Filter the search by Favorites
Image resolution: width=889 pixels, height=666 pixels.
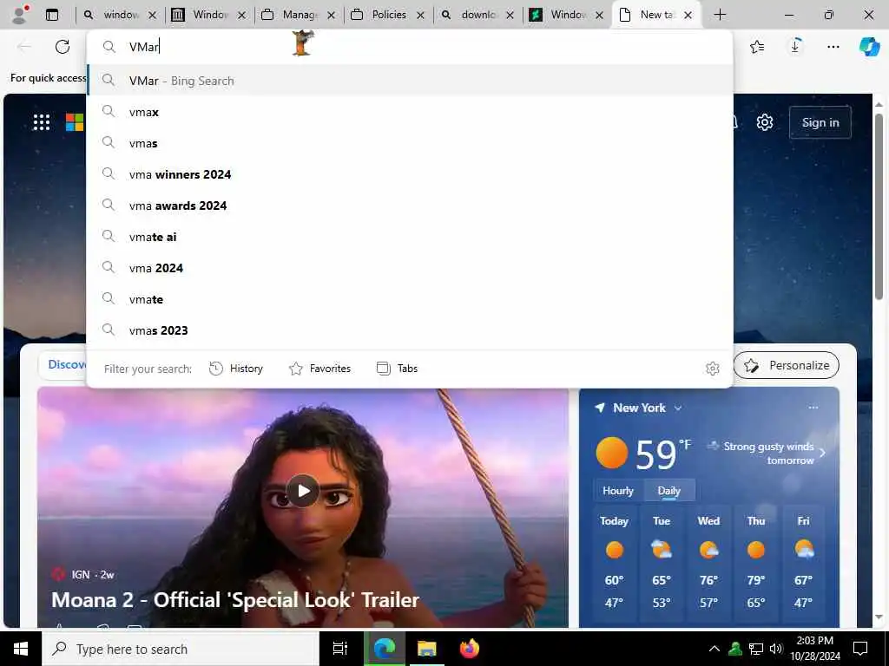point(319,369)
